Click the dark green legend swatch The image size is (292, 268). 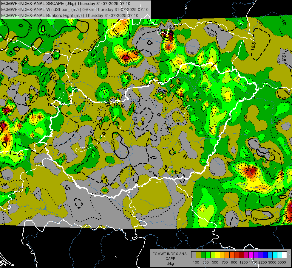click(x=203, y=255)
